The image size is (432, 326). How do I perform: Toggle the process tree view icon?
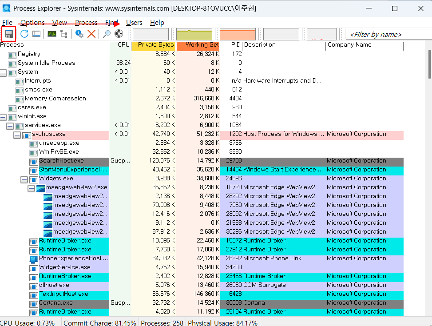point(64,34)
